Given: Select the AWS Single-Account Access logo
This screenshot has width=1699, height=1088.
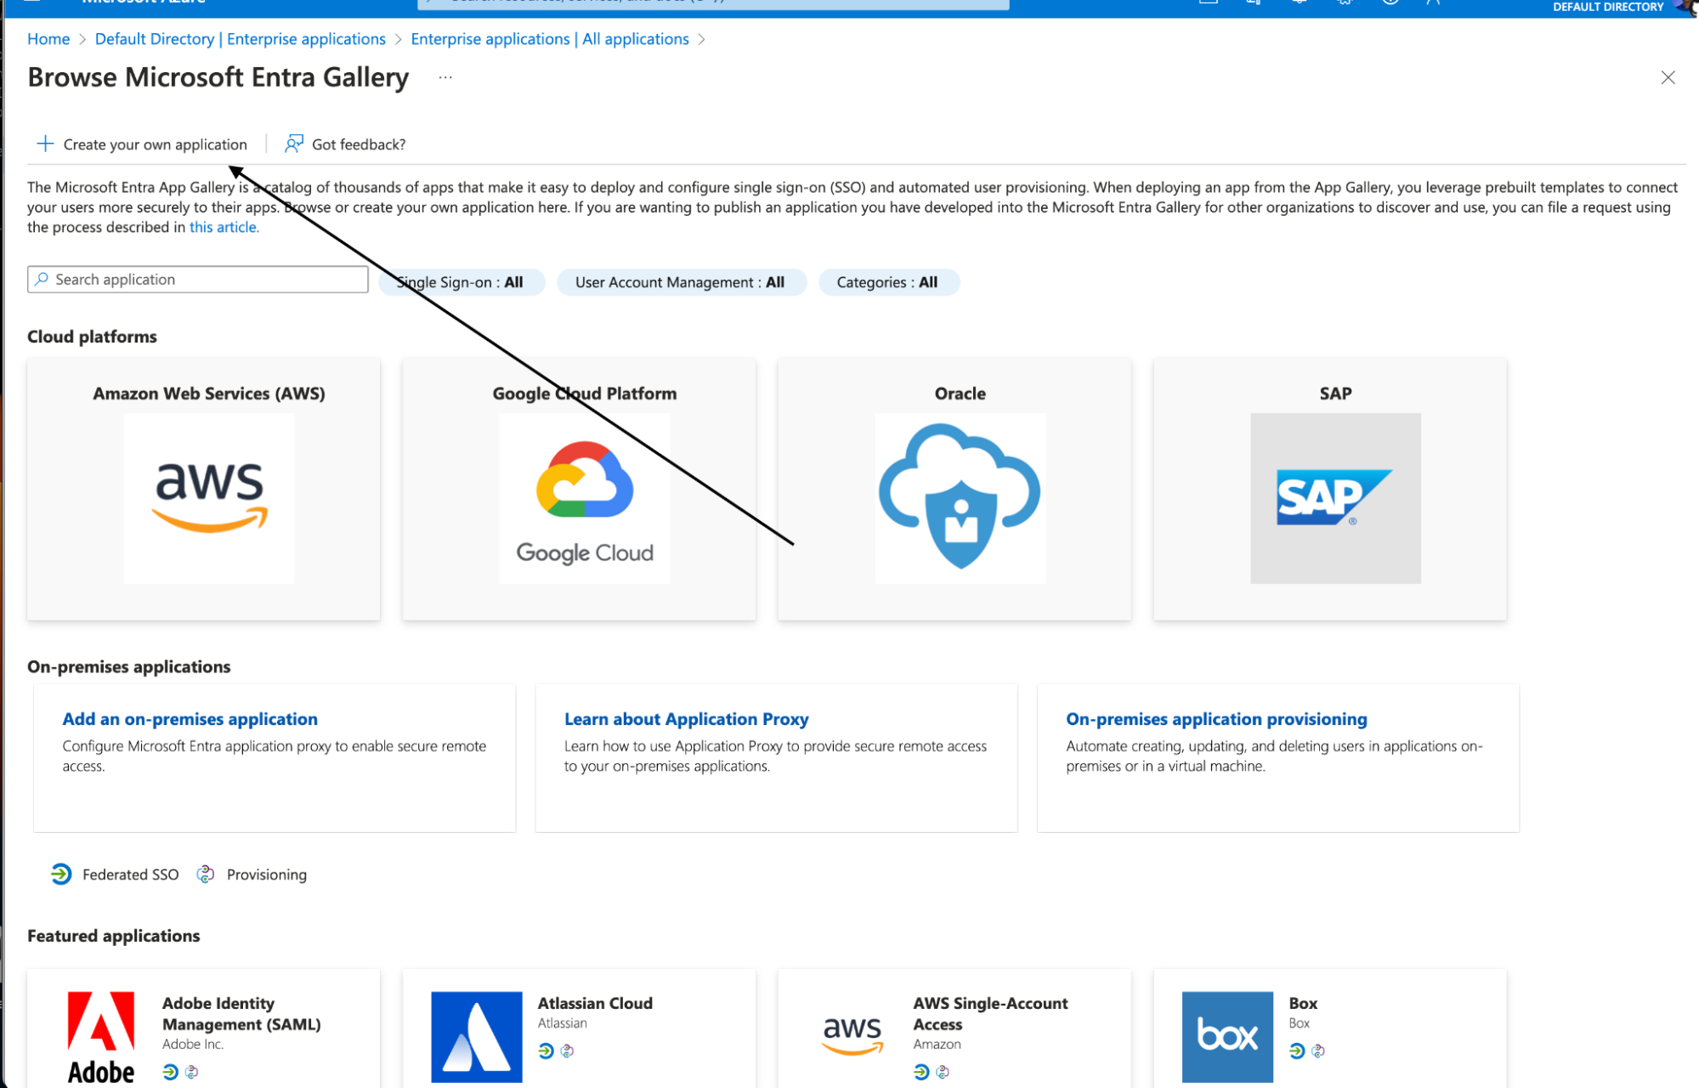Looking at the screenshot, I should [x=852, y=1036].
